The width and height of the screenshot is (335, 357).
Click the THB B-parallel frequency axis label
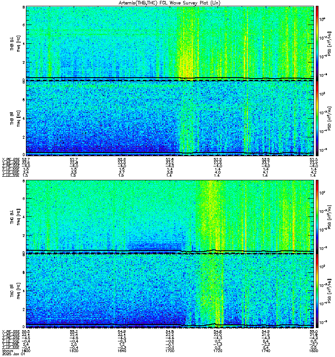(15, 118)
